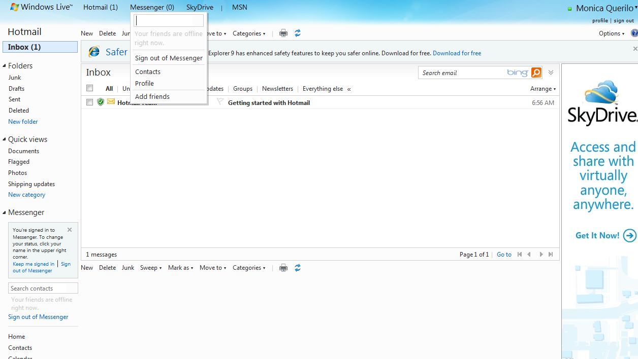Screen dimensions: 638x359
Task: Click the green trusted sender shield icon
Action: pyautogui.click(x=100, y=101)
